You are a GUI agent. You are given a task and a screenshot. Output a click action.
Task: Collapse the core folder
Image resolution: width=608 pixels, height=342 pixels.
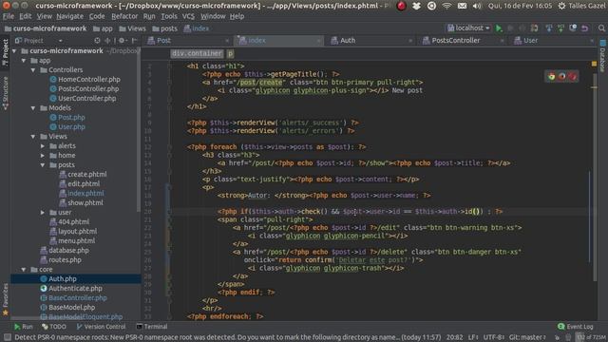tap(24, 270)
